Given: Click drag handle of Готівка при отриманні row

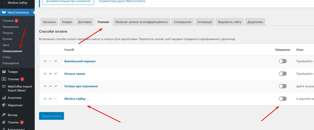Looking at the screenshot, I should pyautogui.click(x=45, y=86).
